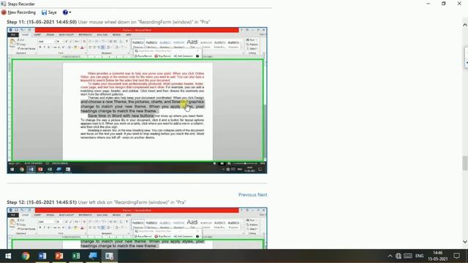Go to the Next step link
Viewport: 468px width, 263px height.
click(262, 195)
